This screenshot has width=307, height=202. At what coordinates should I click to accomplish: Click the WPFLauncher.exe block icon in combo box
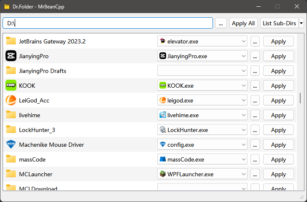[162, 174]
